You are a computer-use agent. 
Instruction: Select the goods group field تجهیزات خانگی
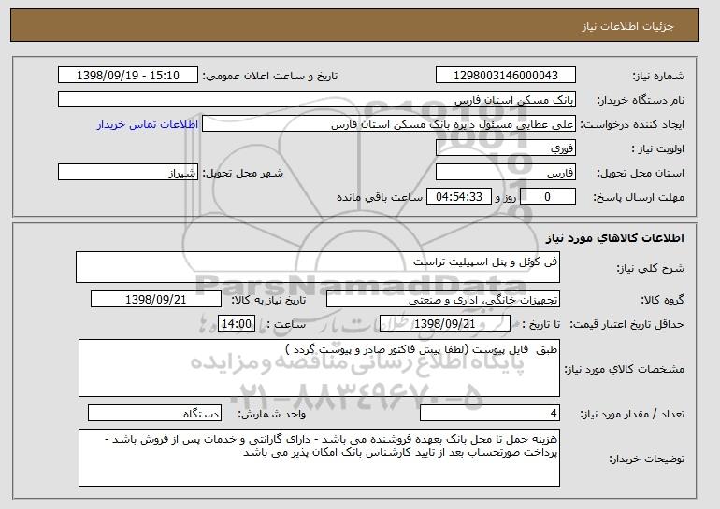point(443,300)
